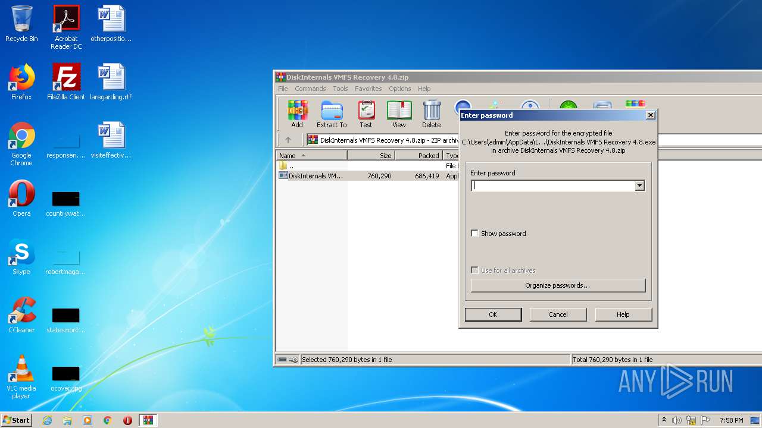The image size is (762, 428).
Task: Click the up-folder arrow in WinRAR
Action: click(x=288, y=140)
